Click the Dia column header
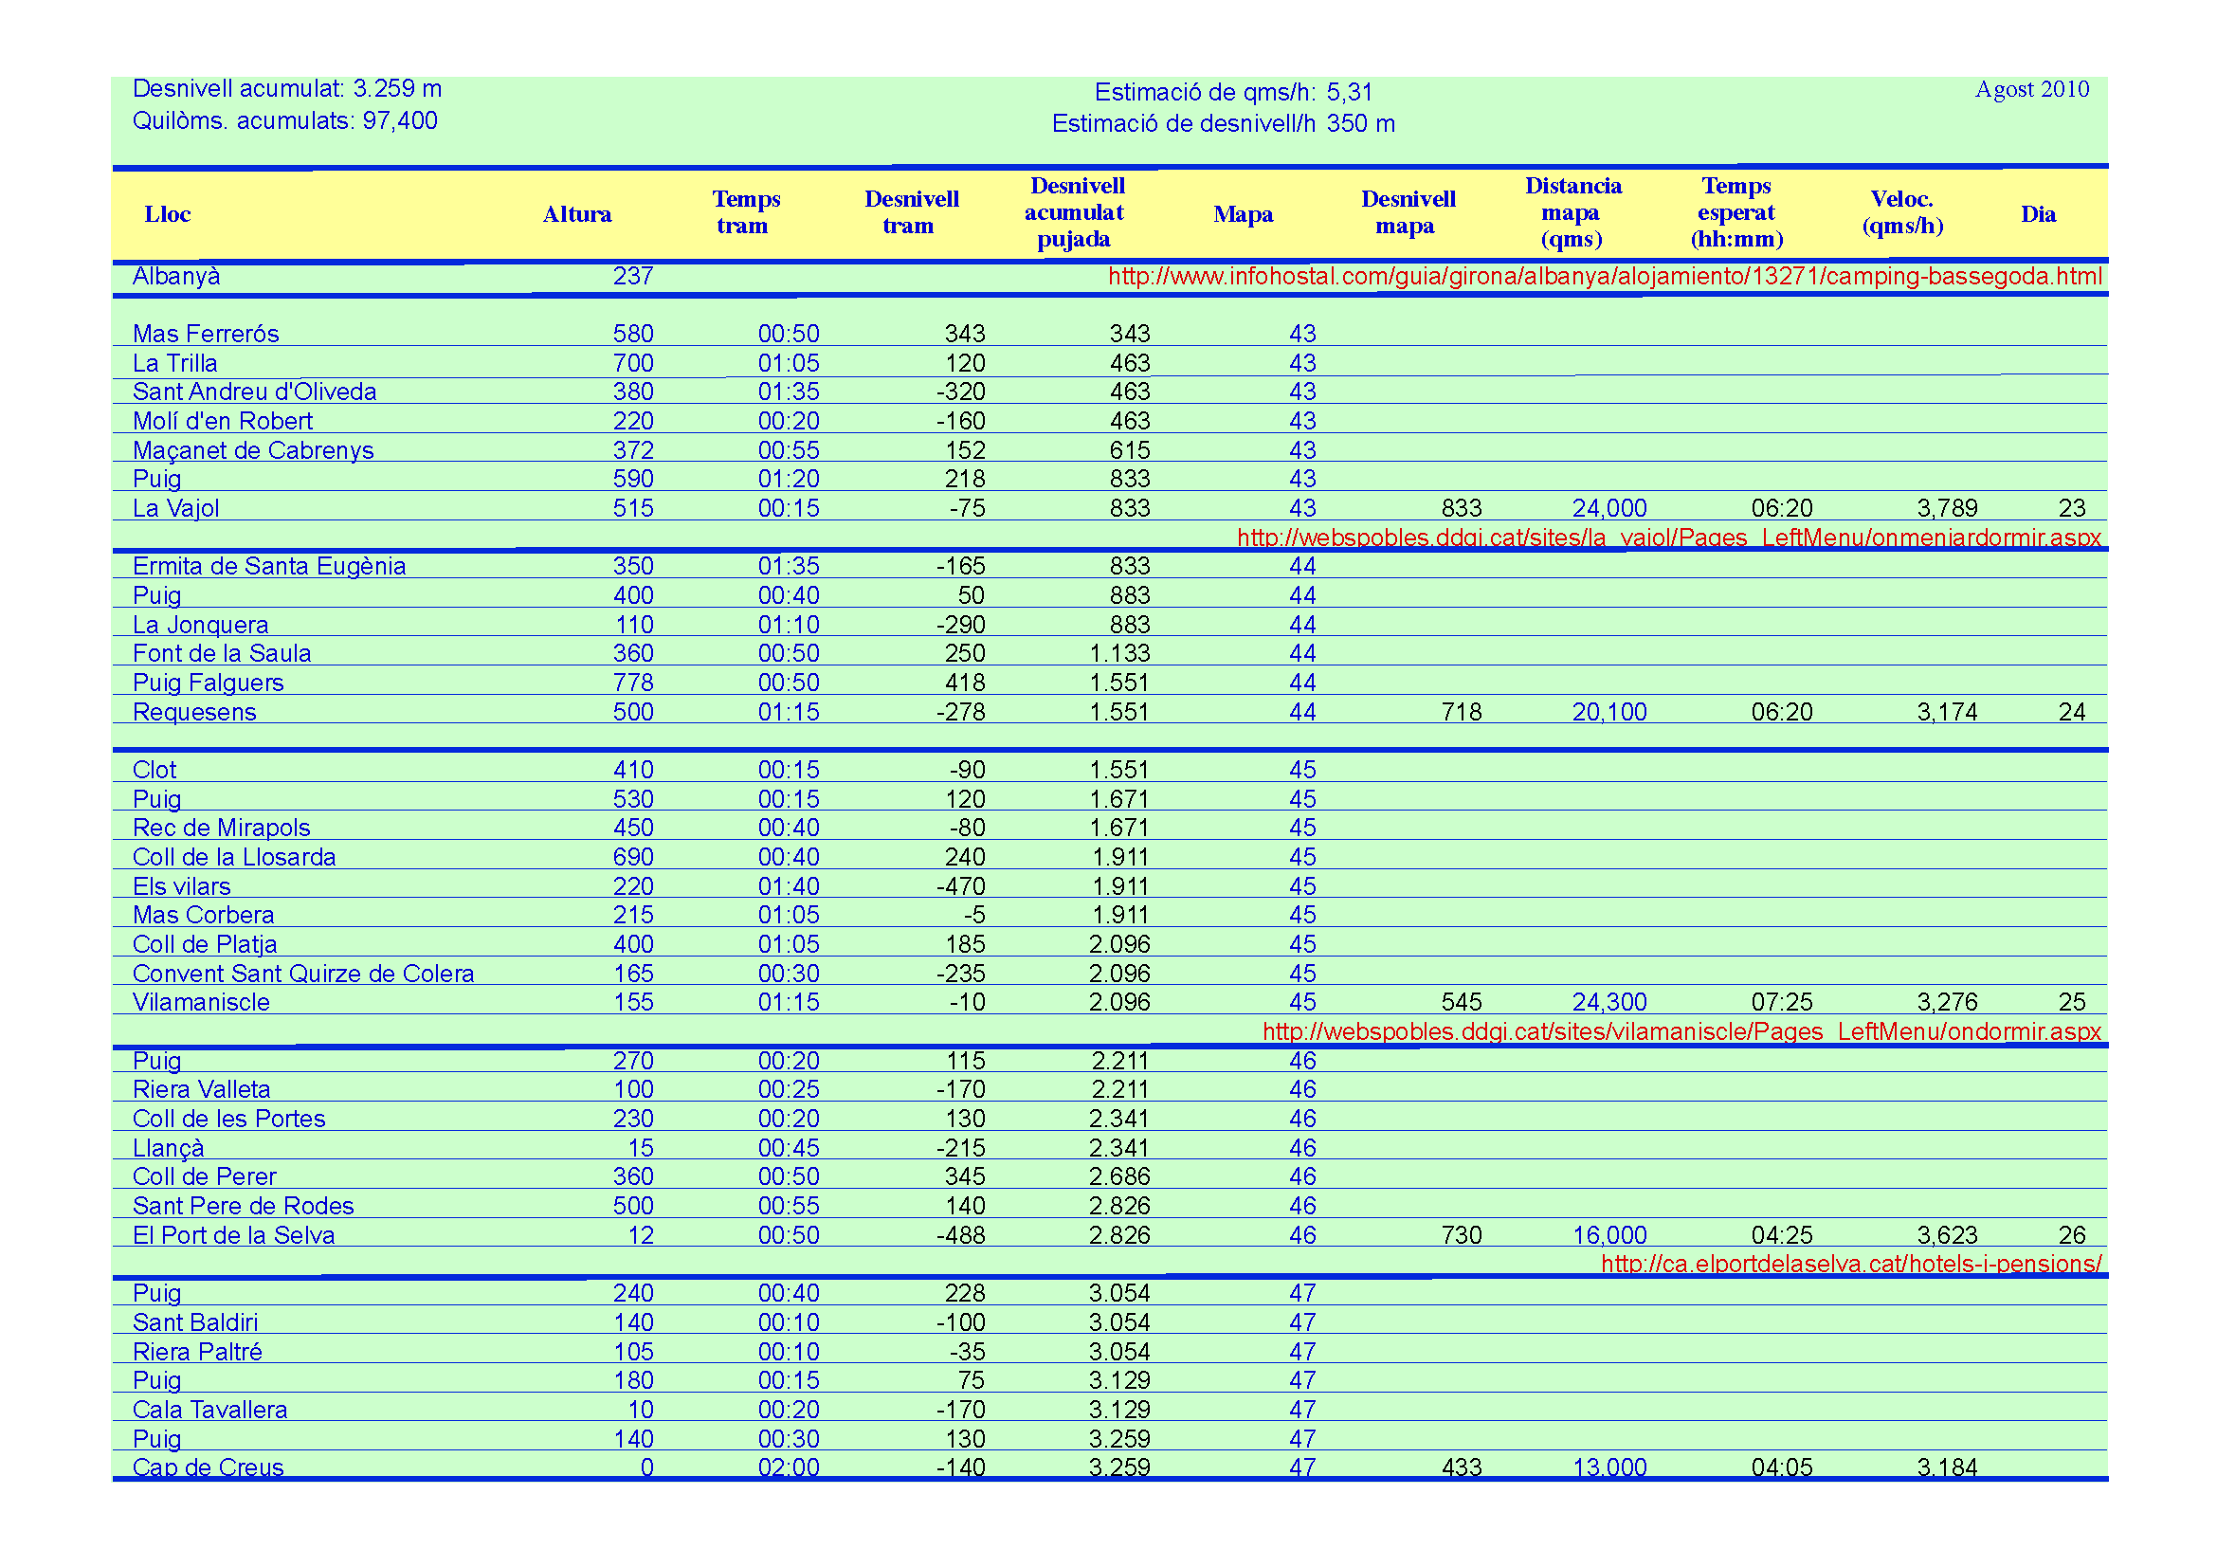This screenshot has height=1567, width=2217. [x=2039, y=214]
